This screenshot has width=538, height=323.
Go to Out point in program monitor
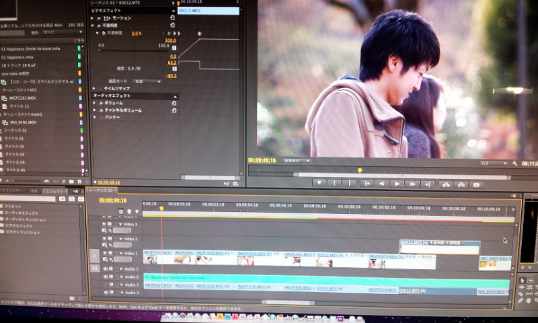click(428, 184)
